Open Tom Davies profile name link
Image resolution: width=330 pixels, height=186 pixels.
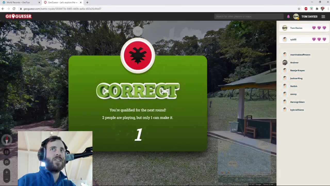[x=309, y=17]
